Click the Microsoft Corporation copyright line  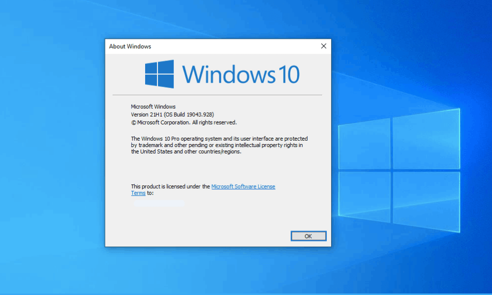(184, 122)
